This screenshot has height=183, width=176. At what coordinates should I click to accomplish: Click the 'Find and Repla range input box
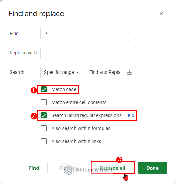pos(110,72)
